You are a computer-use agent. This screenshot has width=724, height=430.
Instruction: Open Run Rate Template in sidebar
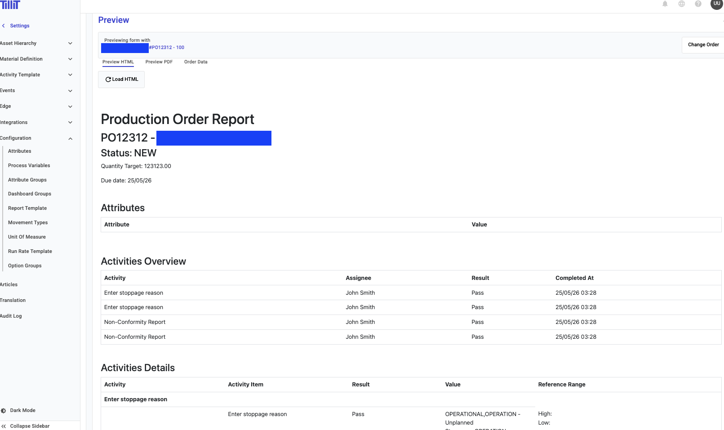tap(30, 252)
